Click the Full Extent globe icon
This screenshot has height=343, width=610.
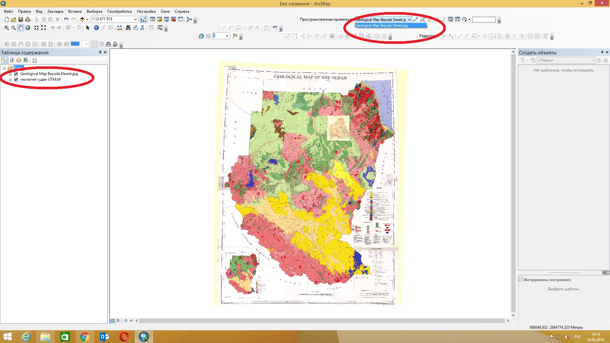coord(28,28)
